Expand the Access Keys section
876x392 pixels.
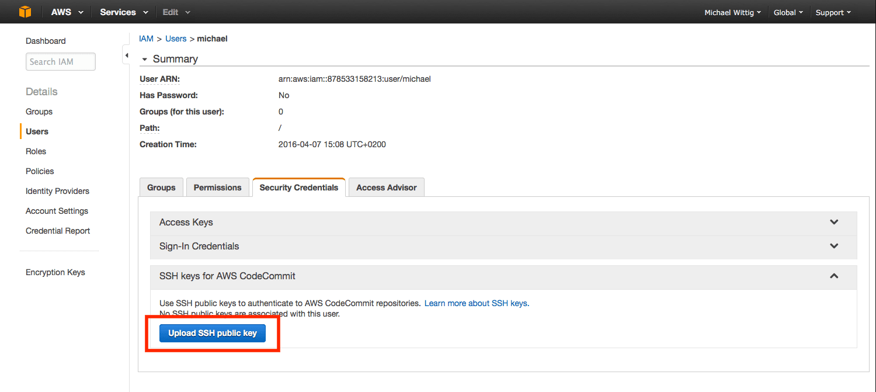click(x=834, y=223)
